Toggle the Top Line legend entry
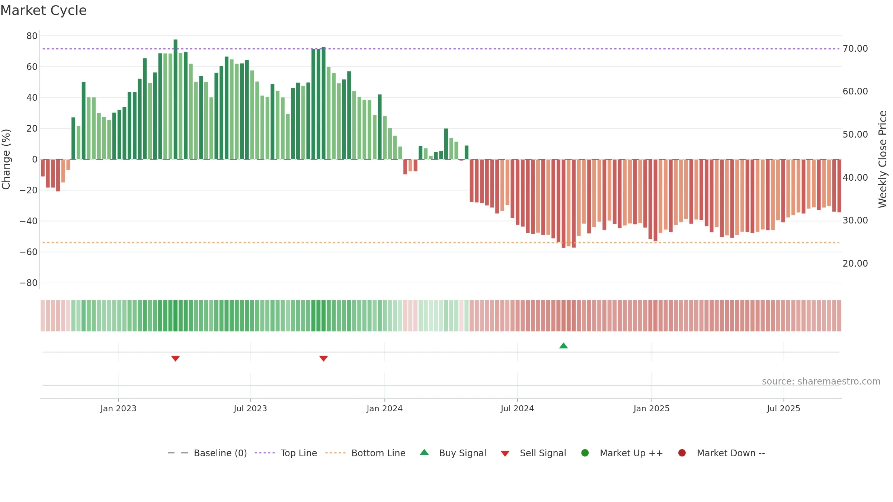Viewport: 893px width, 502px height. point(286,453)
